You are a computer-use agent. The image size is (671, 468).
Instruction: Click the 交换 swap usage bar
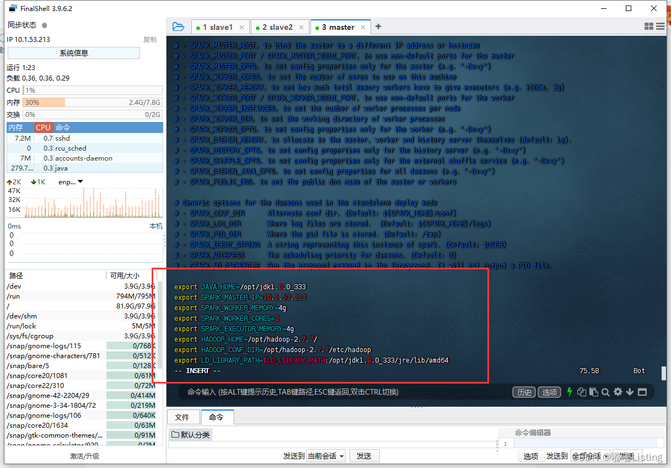(x=93, y=114)
